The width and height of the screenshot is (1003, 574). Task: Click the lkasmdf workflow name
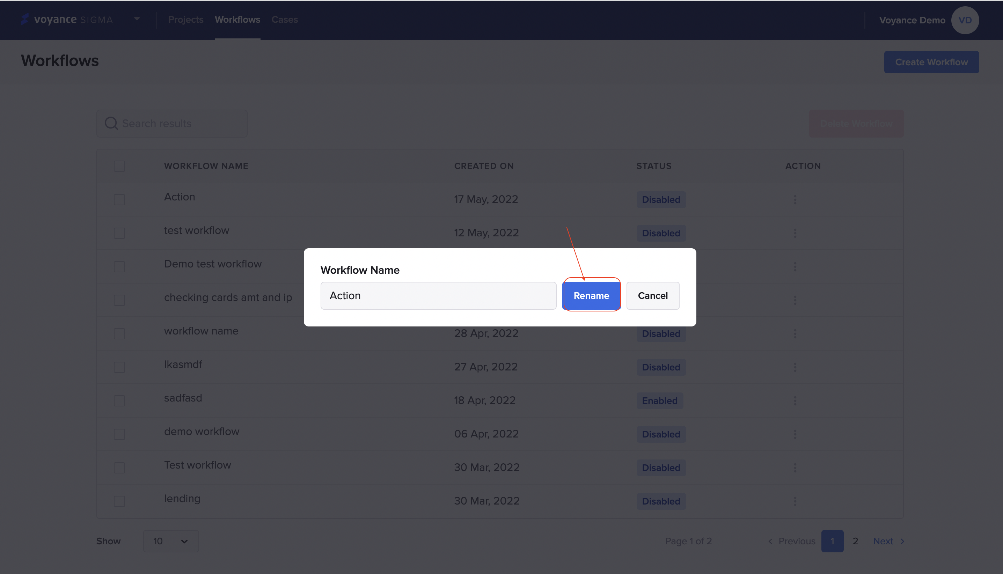coord(183,364)
